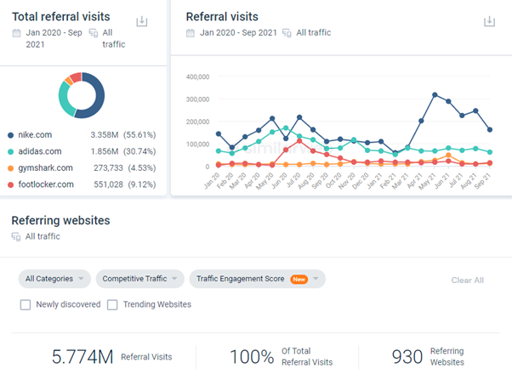Image resolution: width=512 pixels, height=374 pixels.
Task: Click calendar icon in Referral visits panel
Action: (x=191, y=33)
